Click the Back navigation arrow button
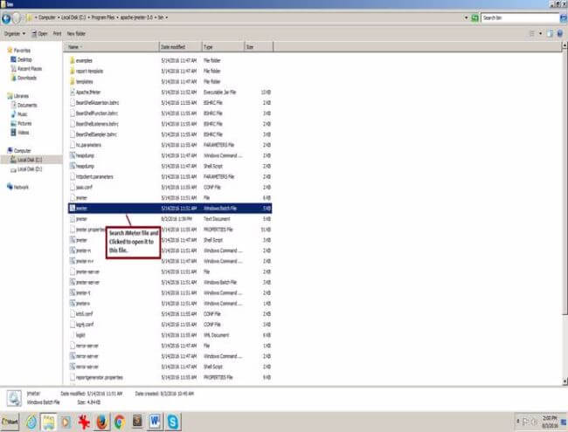Screen dimensions: 568x432 click(x=6, y=17)
